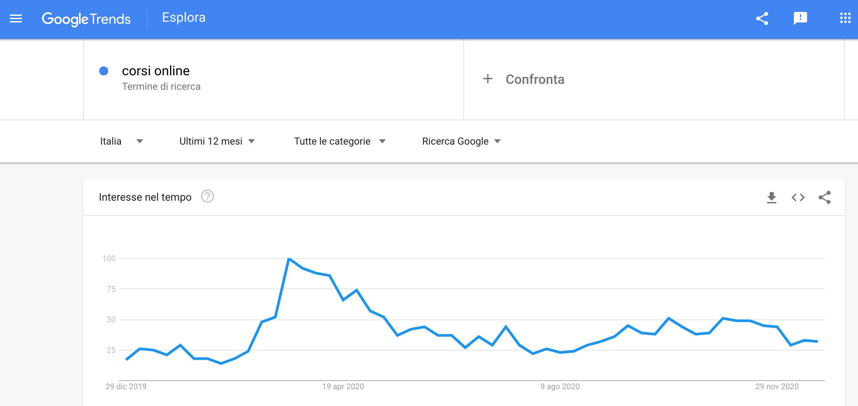Image resolution: width=858 pixels, height=406 pixels.
Task: Click the chart peak at value 100
Action: (x=289, y=259)
